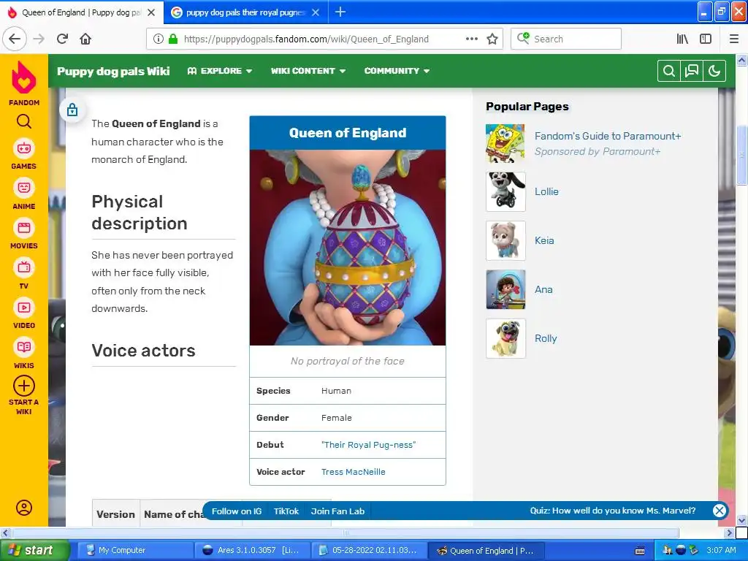Image resolution: width=748 pixels, height=561 pixels.
Task: Click the vertical scrollbar down arrow
Action: click(x=741, y=520)
